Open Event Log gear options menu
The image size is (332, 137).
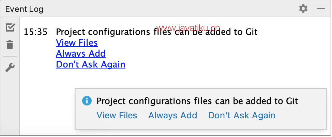click(x=303, y=9)
